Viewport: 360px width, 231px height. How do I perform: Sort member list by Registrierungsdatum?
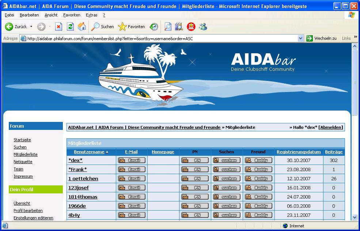[x=298, y=152]
